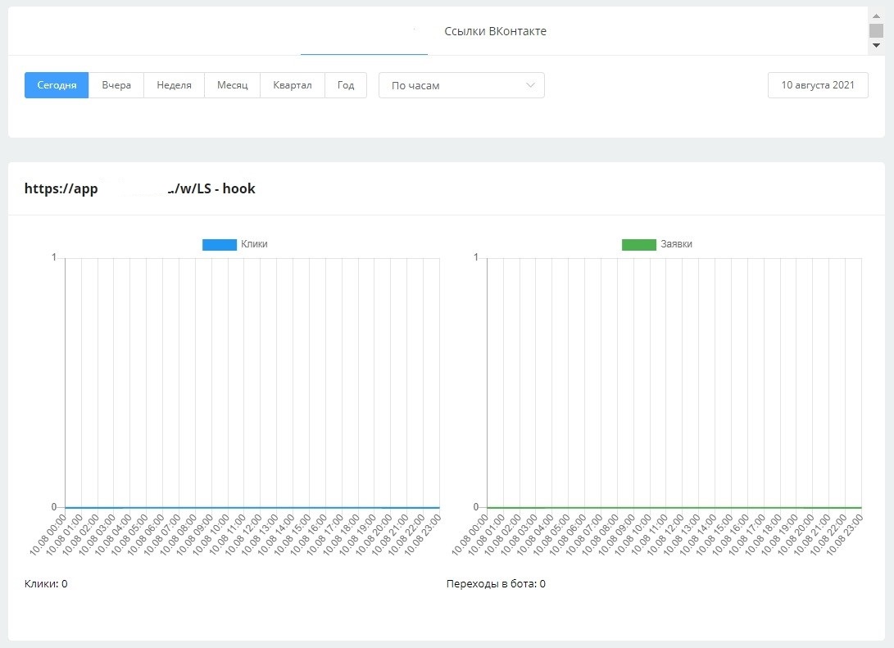The height and width of the screenshot is (648, 894).
Task: Open the По часам grouping dropdown
Action: (x=461, y=85)
